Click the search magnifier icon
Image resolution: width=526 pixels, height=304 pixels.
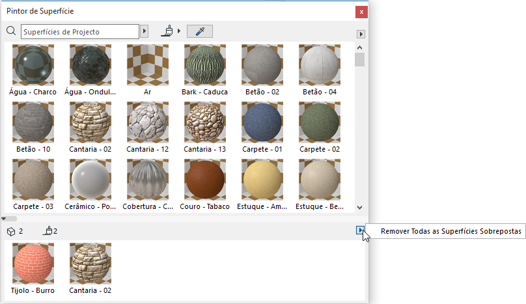[x=10, y=31]
